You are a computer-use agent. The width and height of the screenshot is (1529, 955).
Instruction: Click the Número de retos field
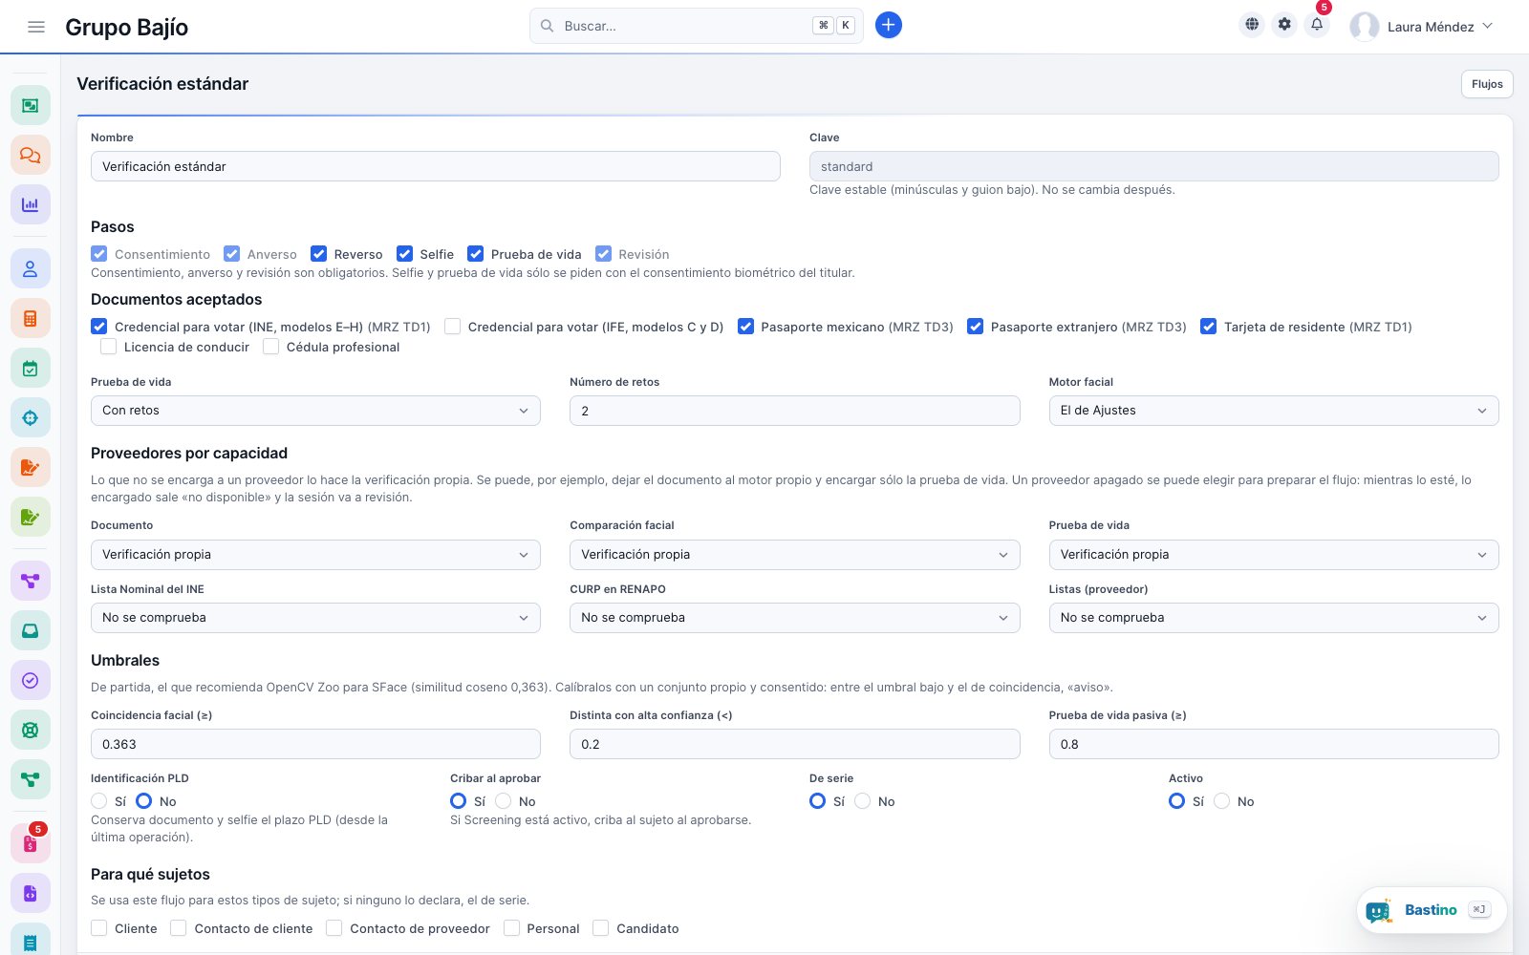click(795, 411)
